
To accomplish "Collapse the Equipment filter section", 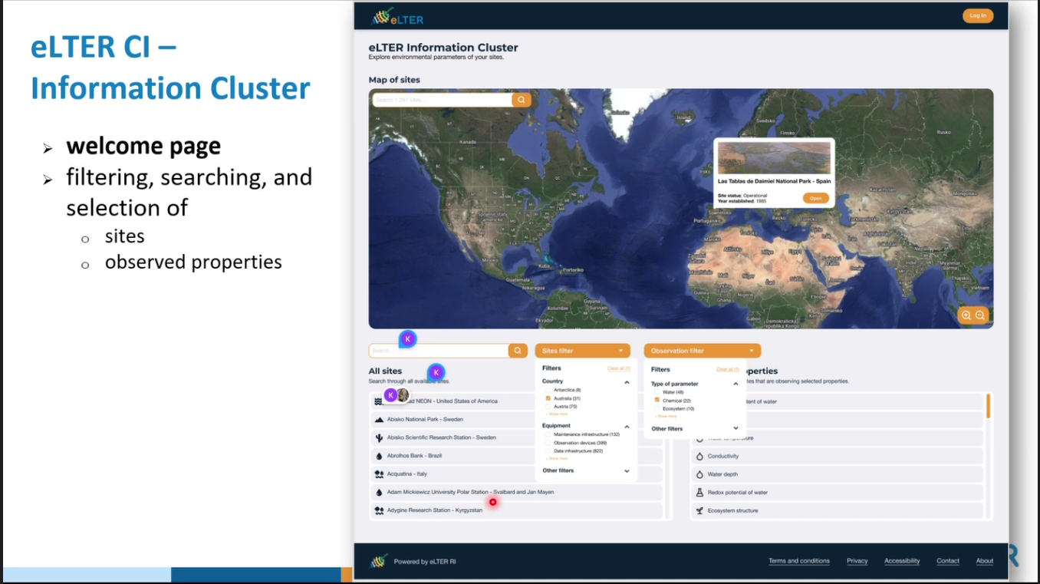I will pos(627,427).
